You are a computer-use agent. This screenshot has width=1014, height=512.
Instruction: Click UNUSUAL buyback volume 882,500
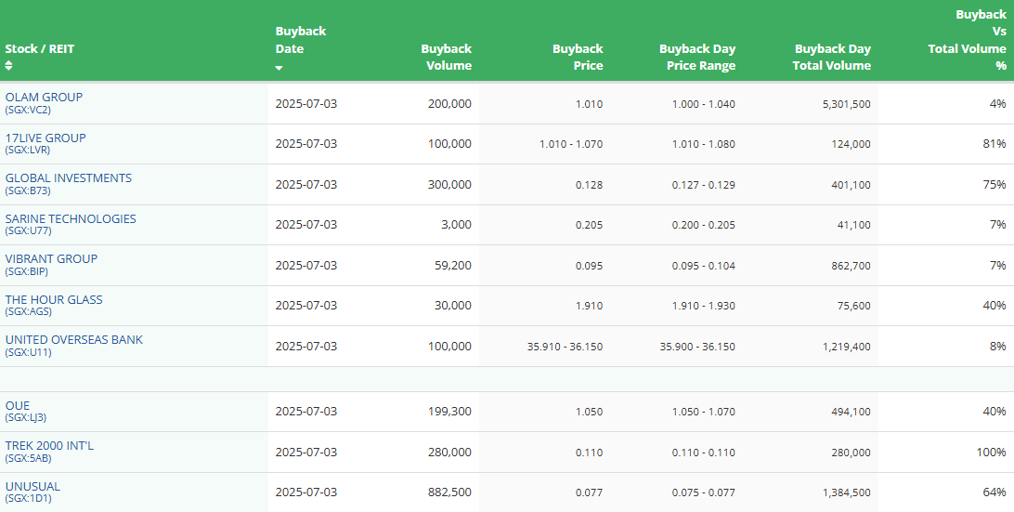point(449,492)
